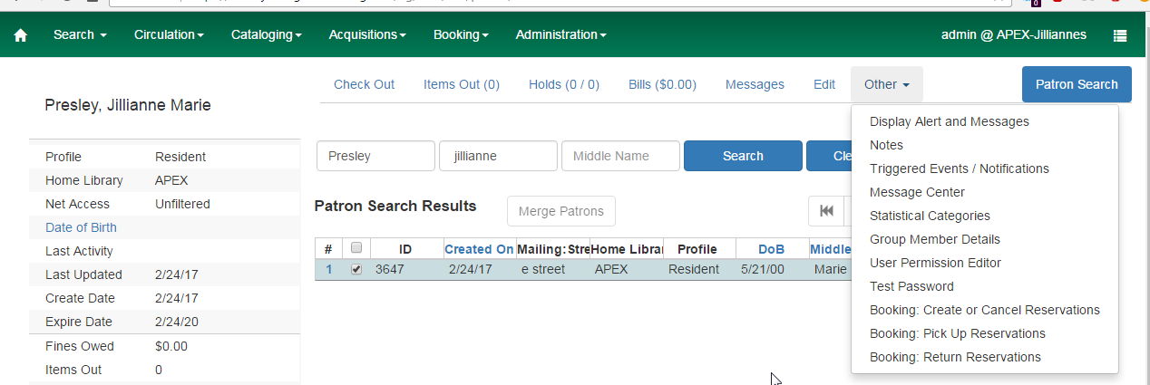
Task: Focus the last name field containing Presley
Action: pyautogui.click(x=375, y=156)
